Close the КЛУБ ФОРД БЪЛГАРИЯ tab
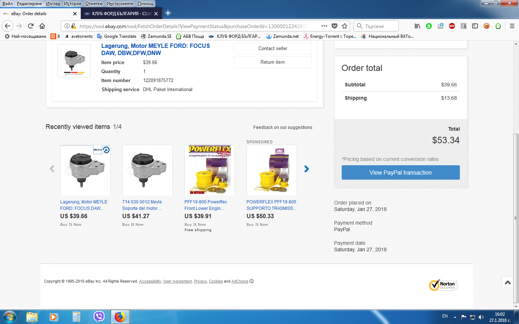This screenshot has height=324, width=519. pyautogui.click(x=156, y=14)
